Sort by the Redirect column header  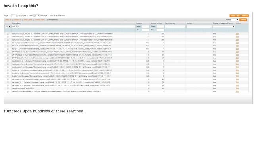coord(189,23)
